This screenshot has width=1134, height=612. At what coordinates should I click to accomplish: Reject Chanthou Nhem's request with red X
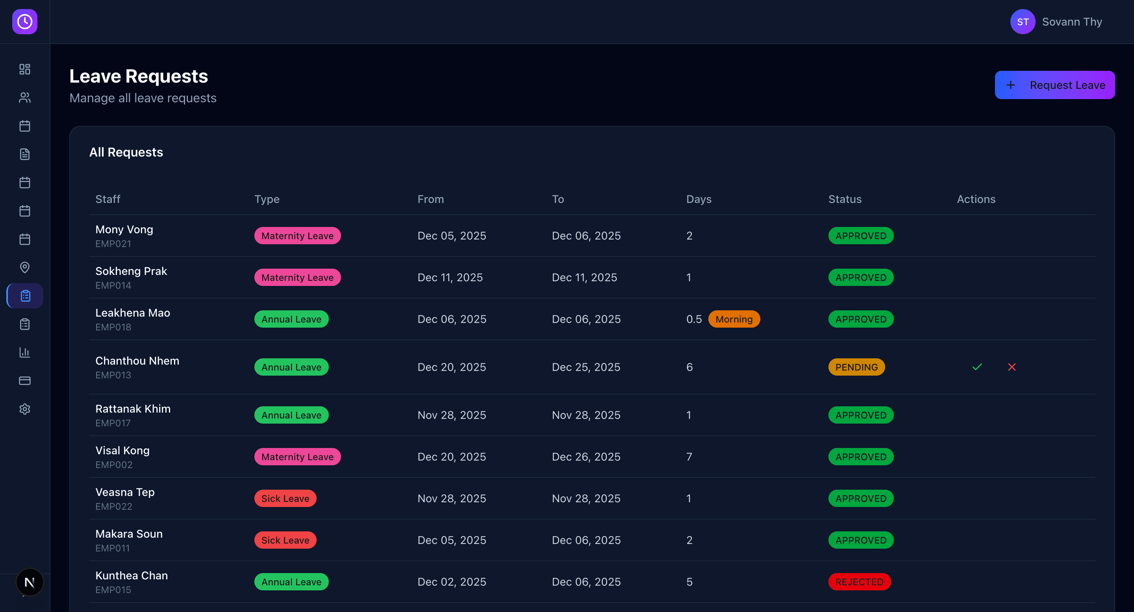point(1012,367)
